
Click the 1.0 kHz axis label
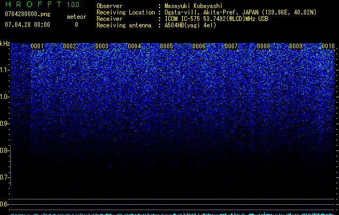point(4,97)
